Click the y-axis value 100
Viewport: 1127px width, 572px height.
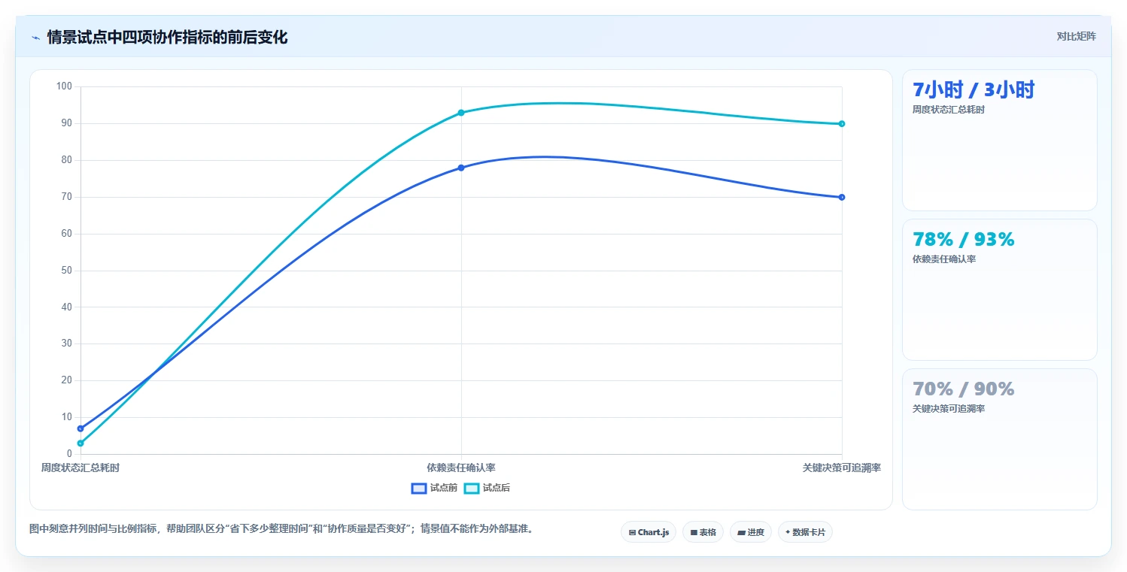(x=64, y=86)
